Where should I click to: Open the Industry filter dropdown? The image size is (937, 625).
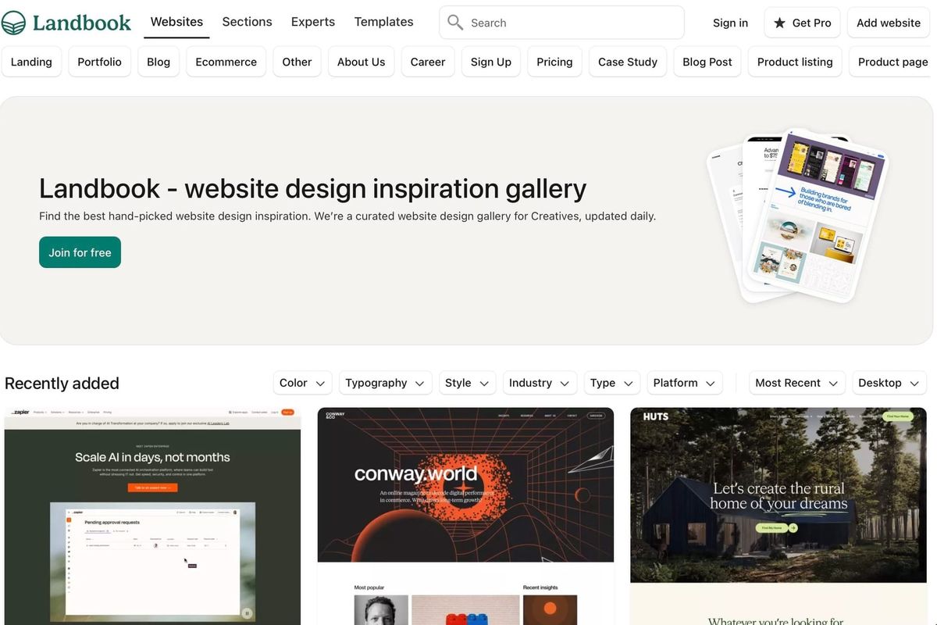(x=540, y=383)
